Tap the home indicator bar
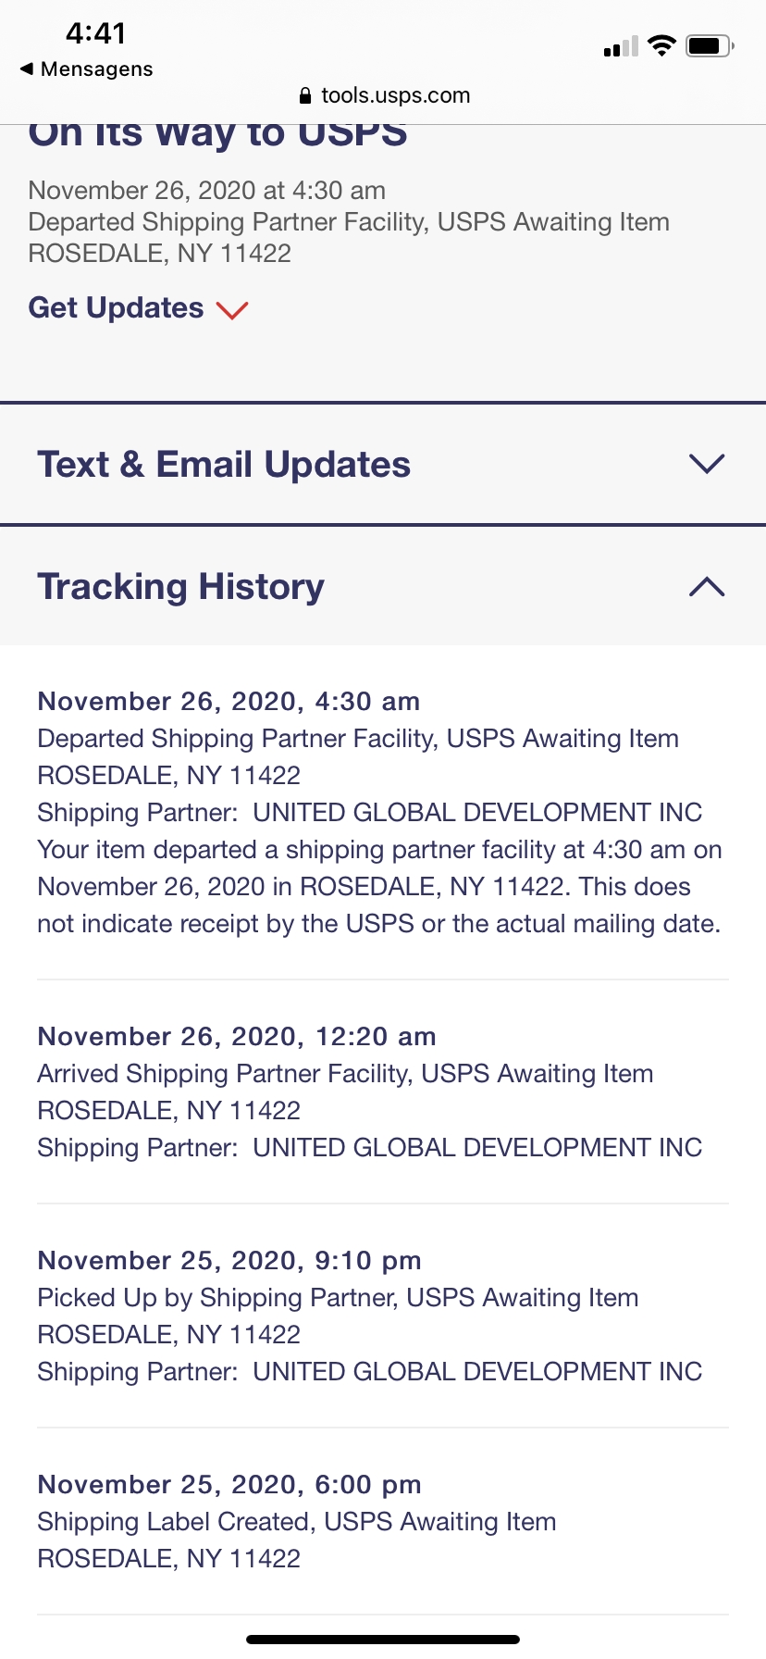This screenshot has width=766, height=1659. pos(383,1640)
